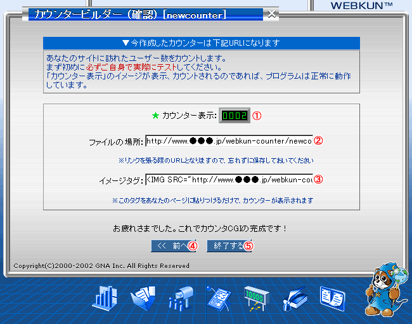This screenshot has width=412, height=324.
Task: Click the WEBKUN logo text
Action: tap(361, 6)
